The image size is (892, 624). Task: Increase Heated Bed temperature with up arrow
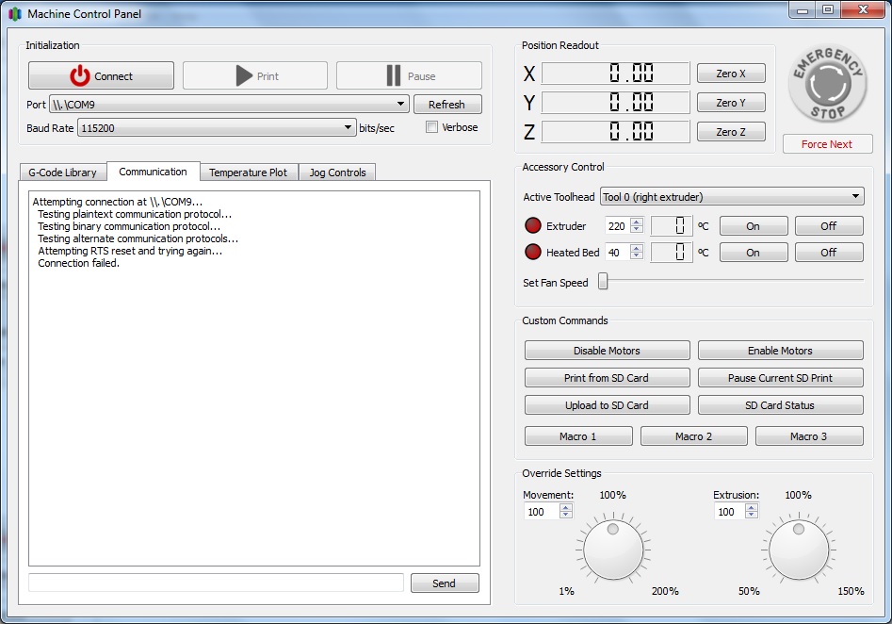click(x=637, y=248)
